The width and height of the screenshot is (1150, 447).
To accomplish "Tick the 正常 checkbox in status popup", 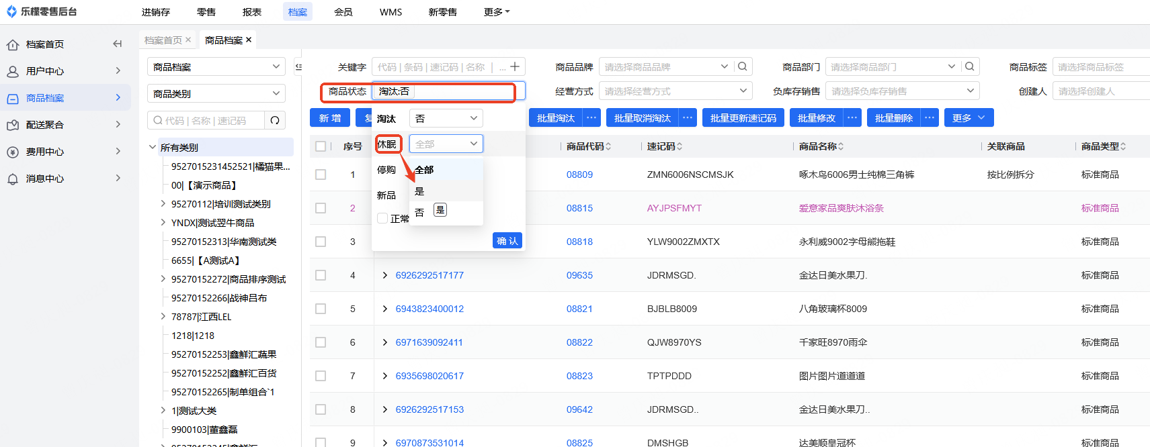I will pos(382,218).
